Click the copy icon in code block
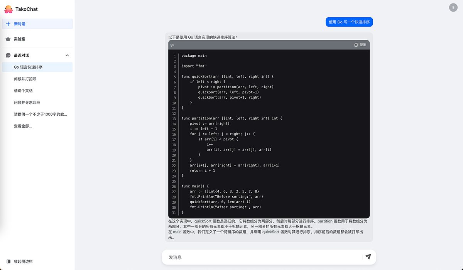The image size is (463, 270). tap(356, 45)
